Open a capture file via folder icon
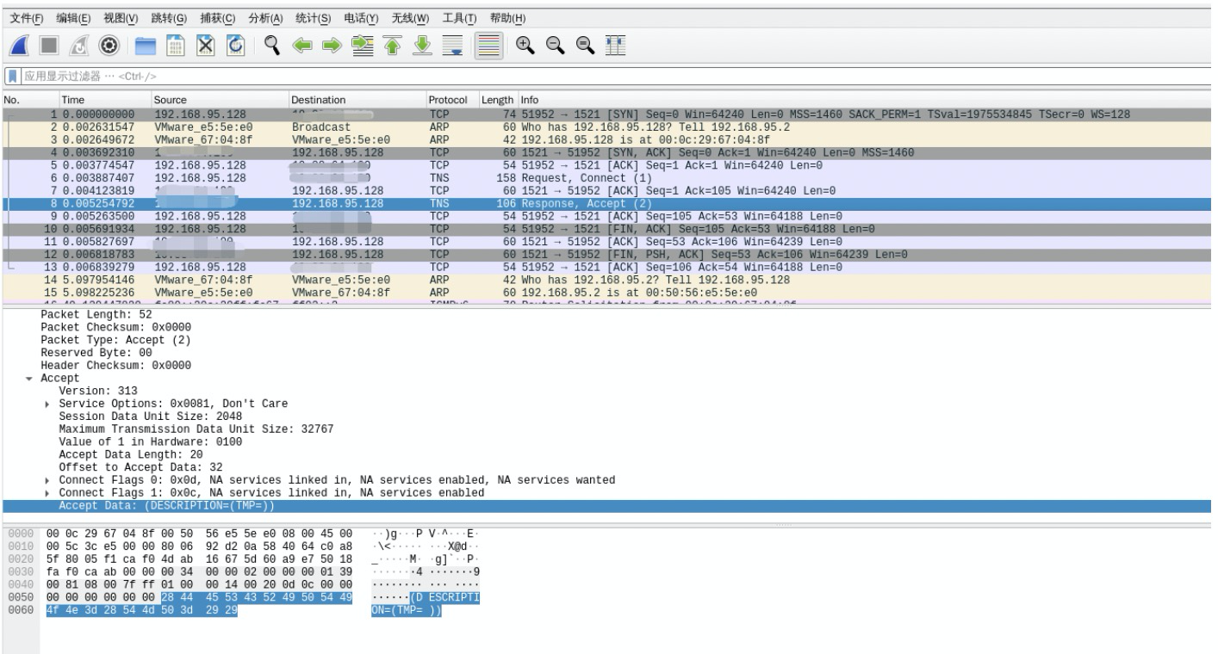The height and width of the screenshot is (654, 1218). 146,46
